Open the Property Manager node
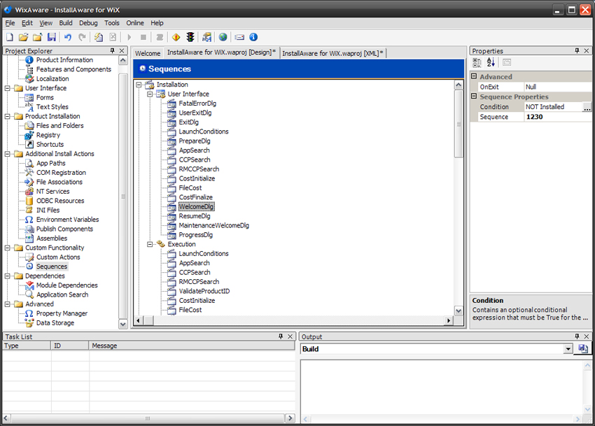Image resolution: width=595 pixels, height=426 pixels. click(62, 313)
